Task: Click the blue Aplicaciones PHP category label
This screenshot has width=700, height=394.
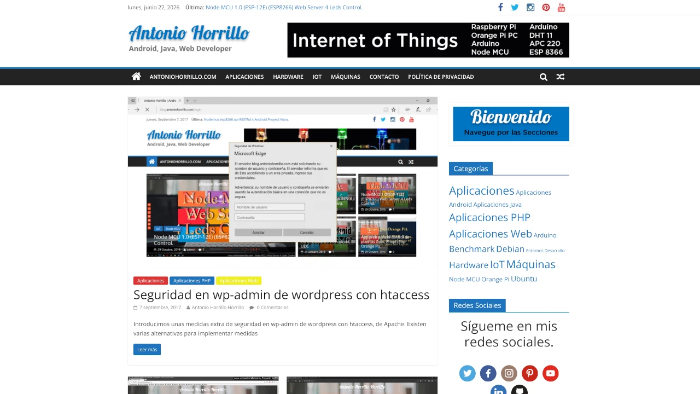Action: click(192, 281)
